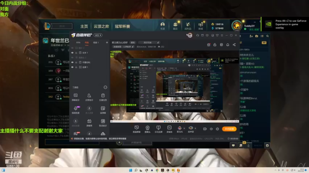Share the live room via share icon
309x173 pixels.
234,45
